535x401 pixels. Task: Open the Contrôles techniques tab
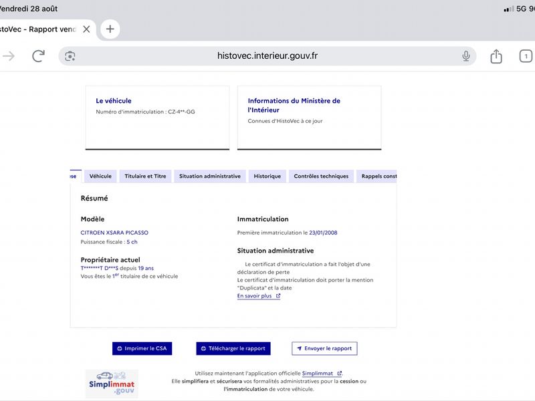321,176
